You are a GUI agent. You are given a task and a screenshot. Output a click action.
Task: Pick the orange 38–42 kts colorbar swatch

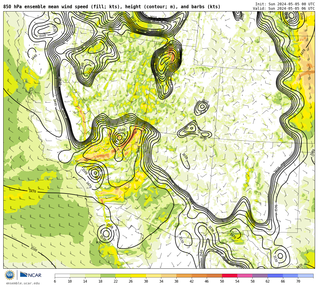(184, 275)
